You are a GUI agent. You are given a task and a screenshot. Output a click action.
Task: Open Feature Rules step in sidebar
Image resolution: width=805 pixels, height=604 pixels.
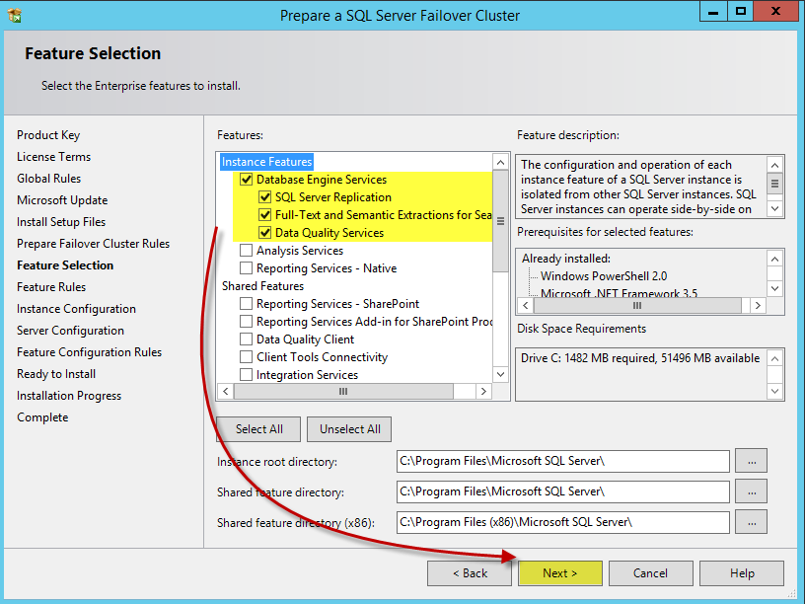click(x=51, y=287)
